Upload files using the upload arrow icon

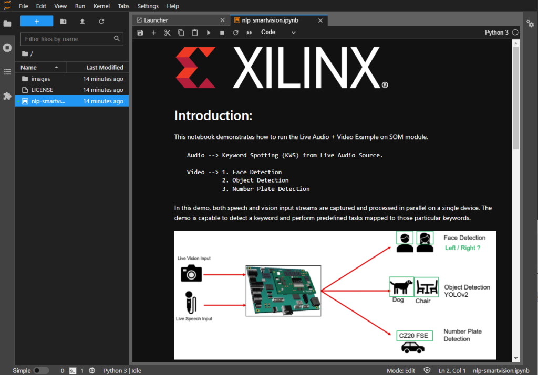pos(82,22)
